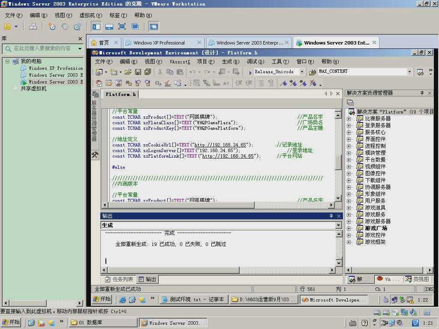Image resolution: width=439 pixels, height=329 pixels.
Task: Paste using the clipboard icon
Action: tap(180, 72)
